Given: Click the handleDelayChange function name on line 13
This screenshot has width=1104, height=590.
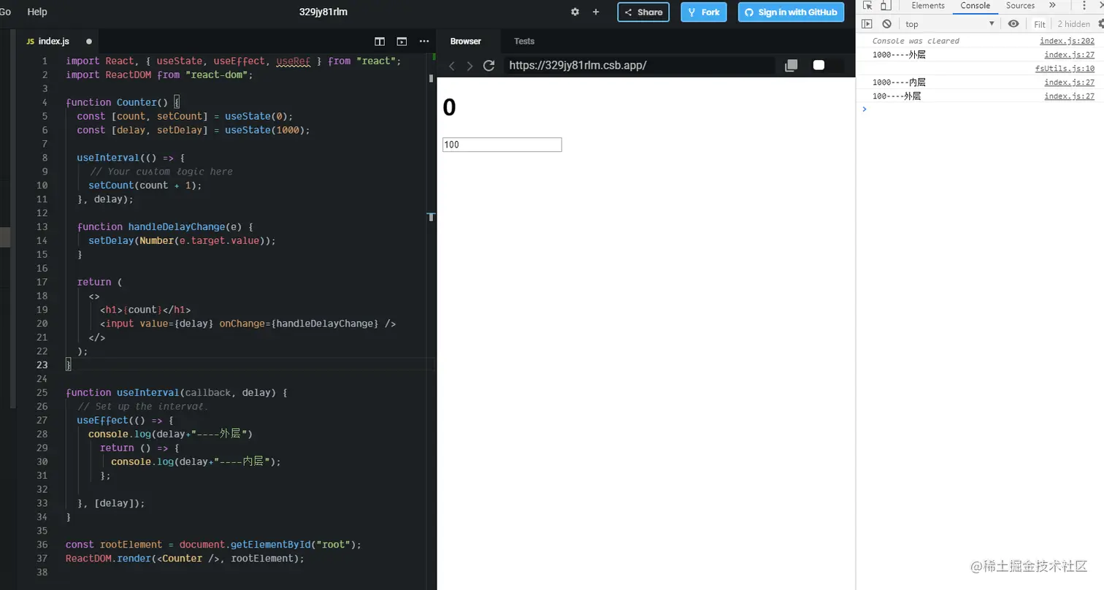Looking at the screenshot, I should (176, 227).
